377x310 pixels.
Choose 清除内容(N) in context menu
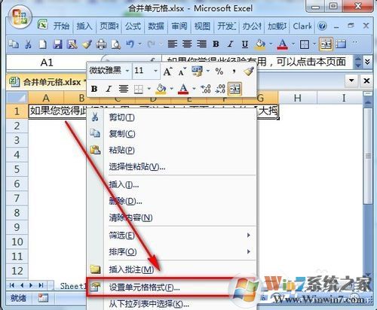(171, 217)
